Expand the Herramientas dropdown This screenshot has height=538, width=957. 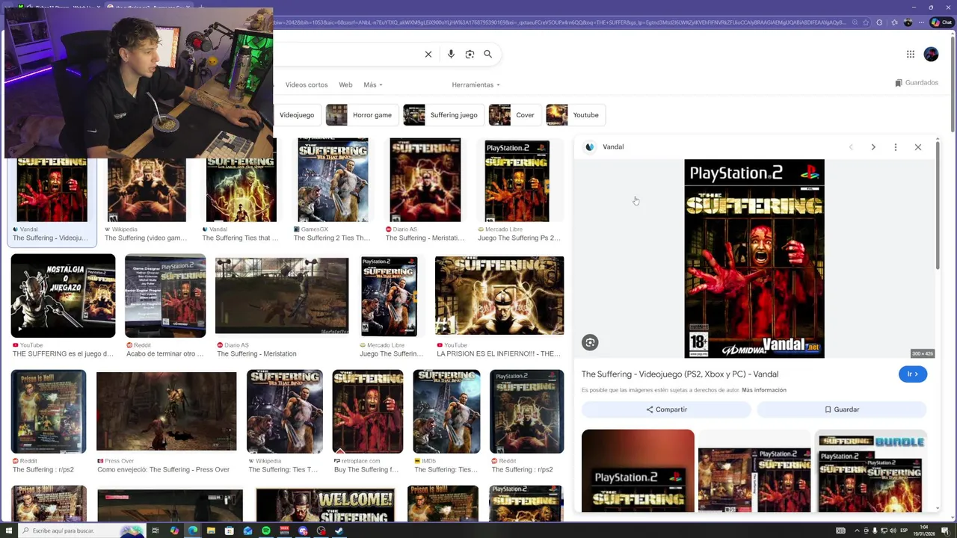click(476, 84)
